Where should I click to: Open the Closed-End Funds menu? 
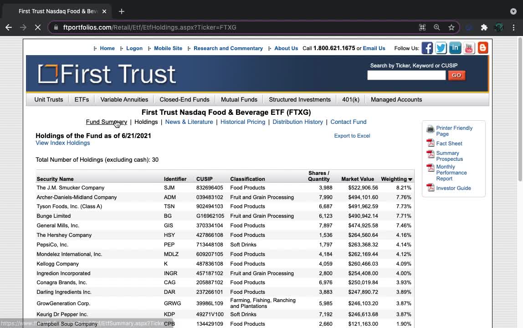point(185,99)
